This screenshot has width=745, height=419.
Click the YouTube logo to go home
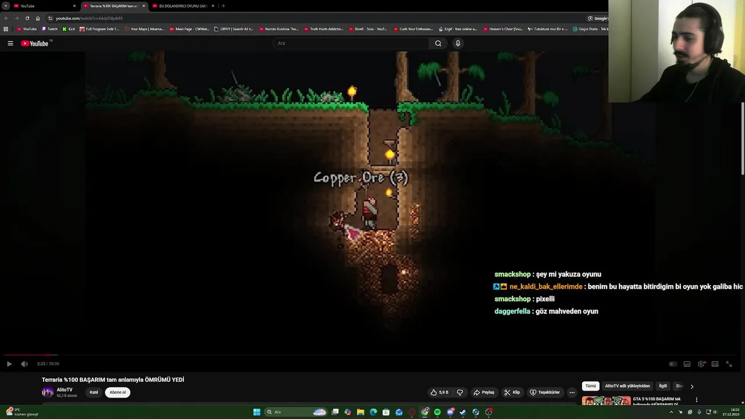(x=35, y=43)
